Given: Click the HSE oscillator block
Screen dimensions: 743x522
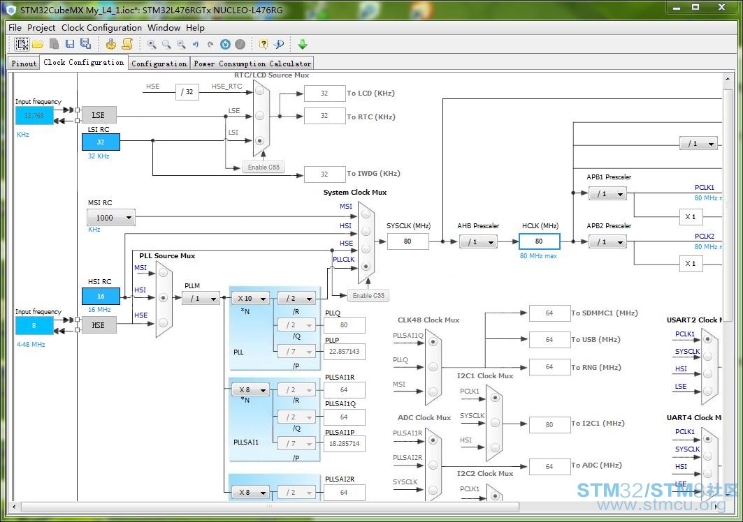Looking at the screenshot, I should [x=99, y=325].
